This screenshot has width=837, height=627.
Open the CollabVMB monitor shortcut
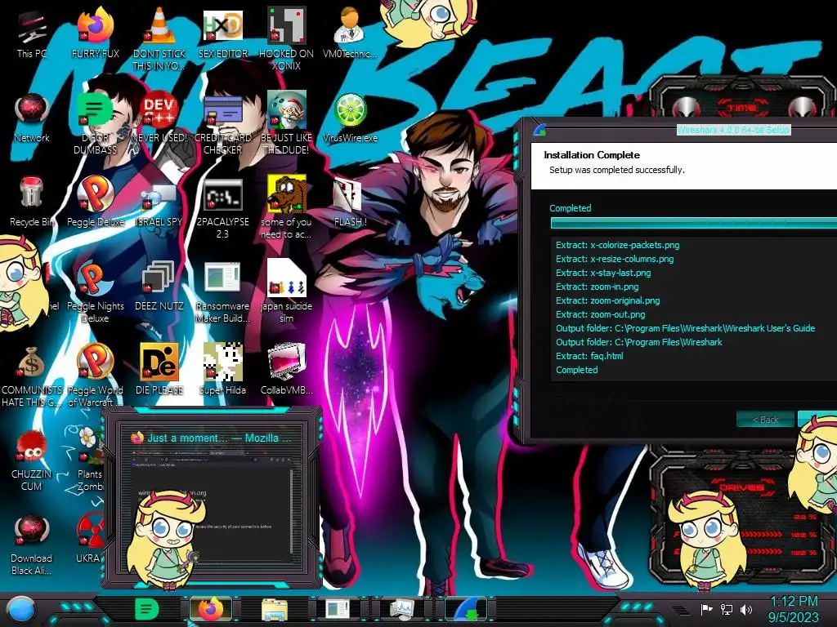[287, 368]
